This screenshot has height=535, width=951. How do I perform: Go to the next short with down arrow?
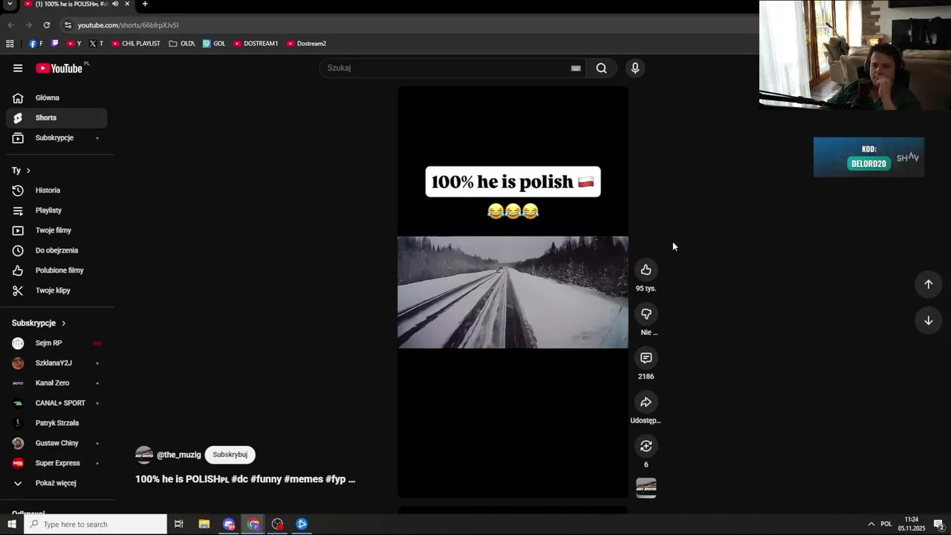click(928, 320)
